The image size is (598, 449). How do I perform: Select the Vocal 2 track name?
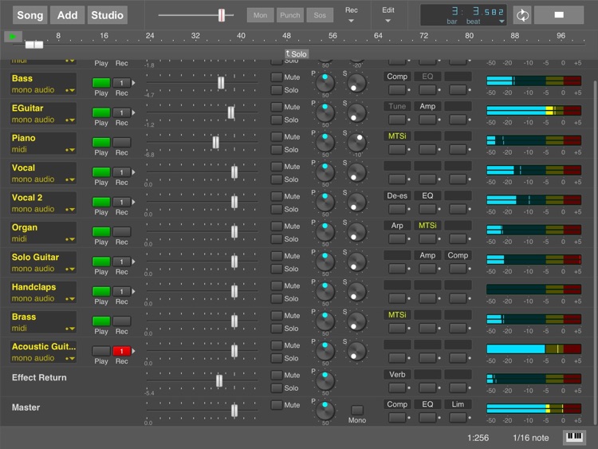coord(27,198)
